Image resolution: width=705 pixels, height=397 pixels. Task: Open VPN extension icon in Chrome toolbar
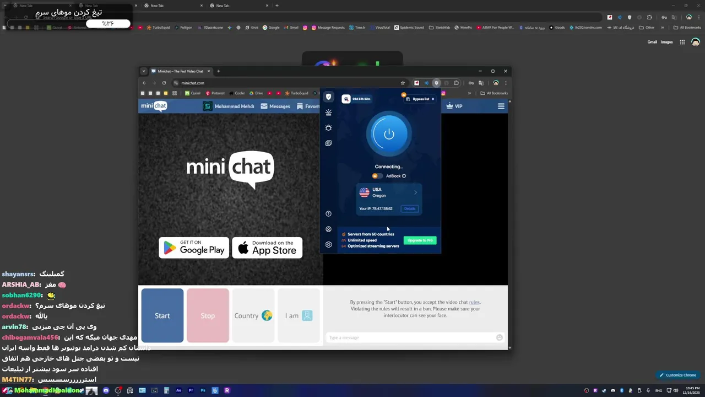436,83
